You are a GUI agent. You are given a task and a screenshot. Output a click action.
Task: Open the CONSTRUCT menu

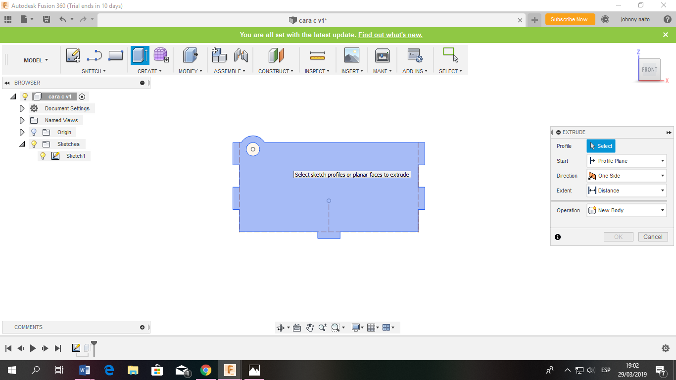pos(276,71)
